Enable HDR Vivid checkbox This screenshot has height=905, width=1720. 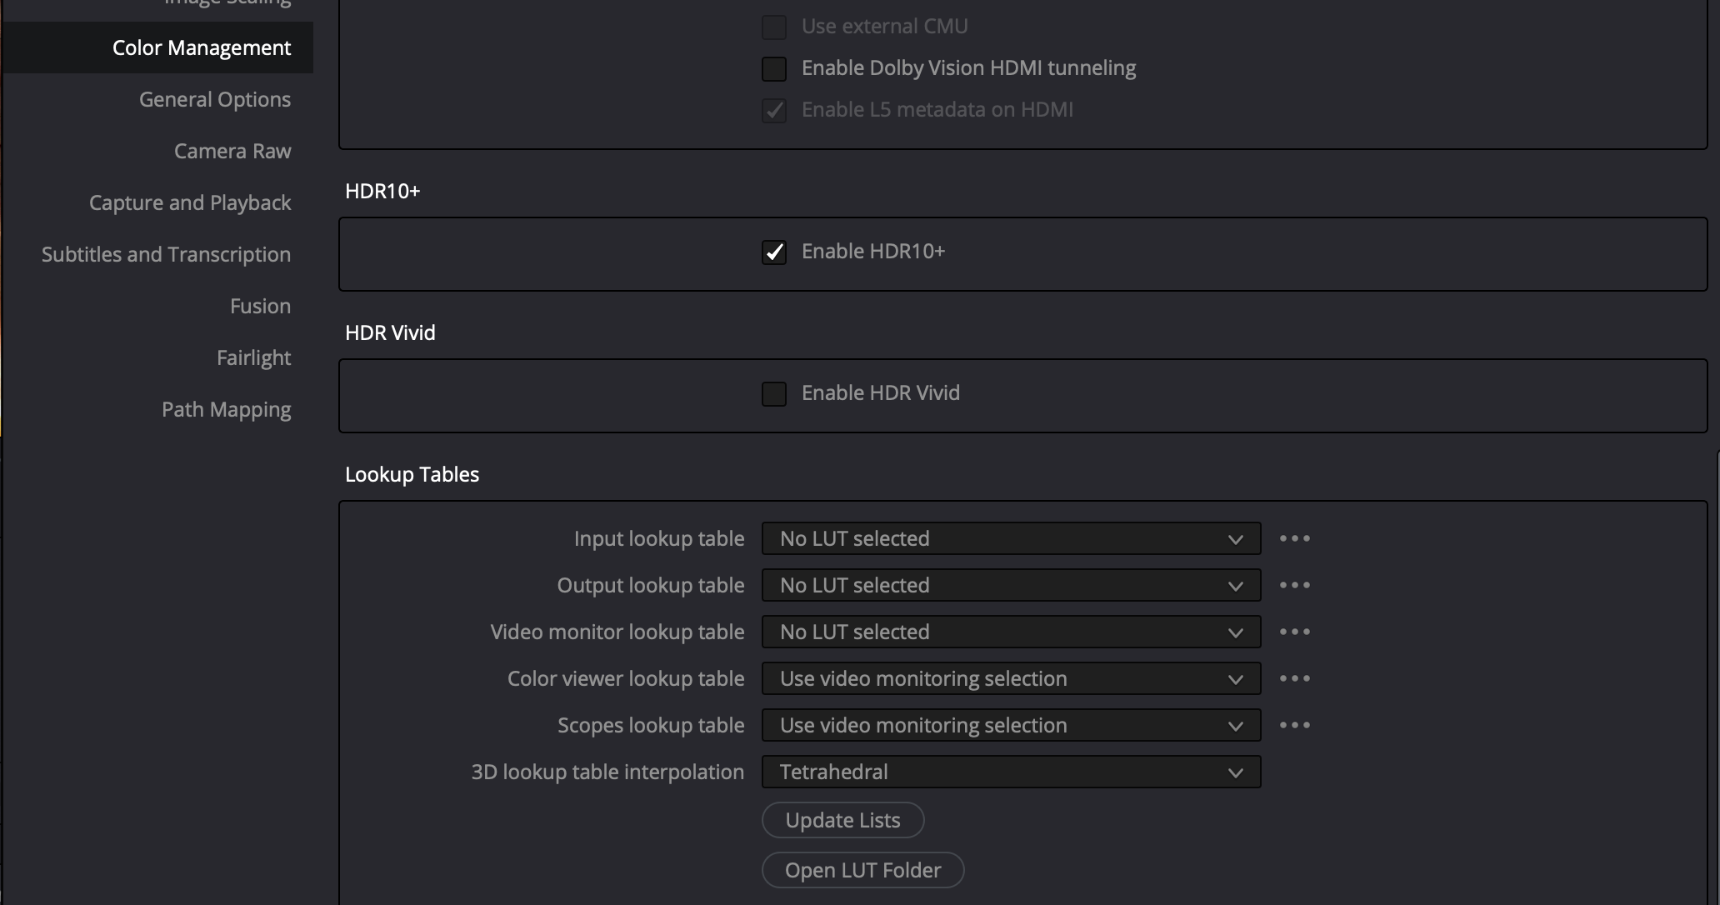774,394
